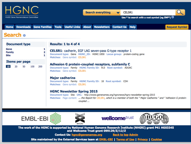Click the info icon after search hint
This screenshot has height=144, width=191.
[172, 17]
